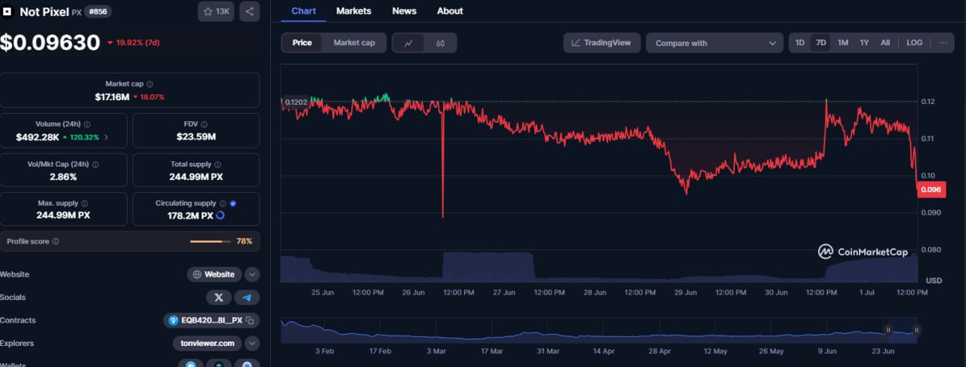Set the chart range to 1Y

(x=865, y=43)
